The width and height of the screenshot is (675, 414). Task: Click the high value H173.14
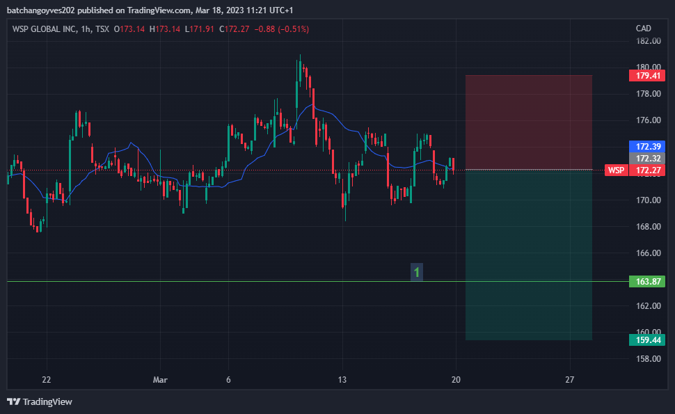coord(164,29)
